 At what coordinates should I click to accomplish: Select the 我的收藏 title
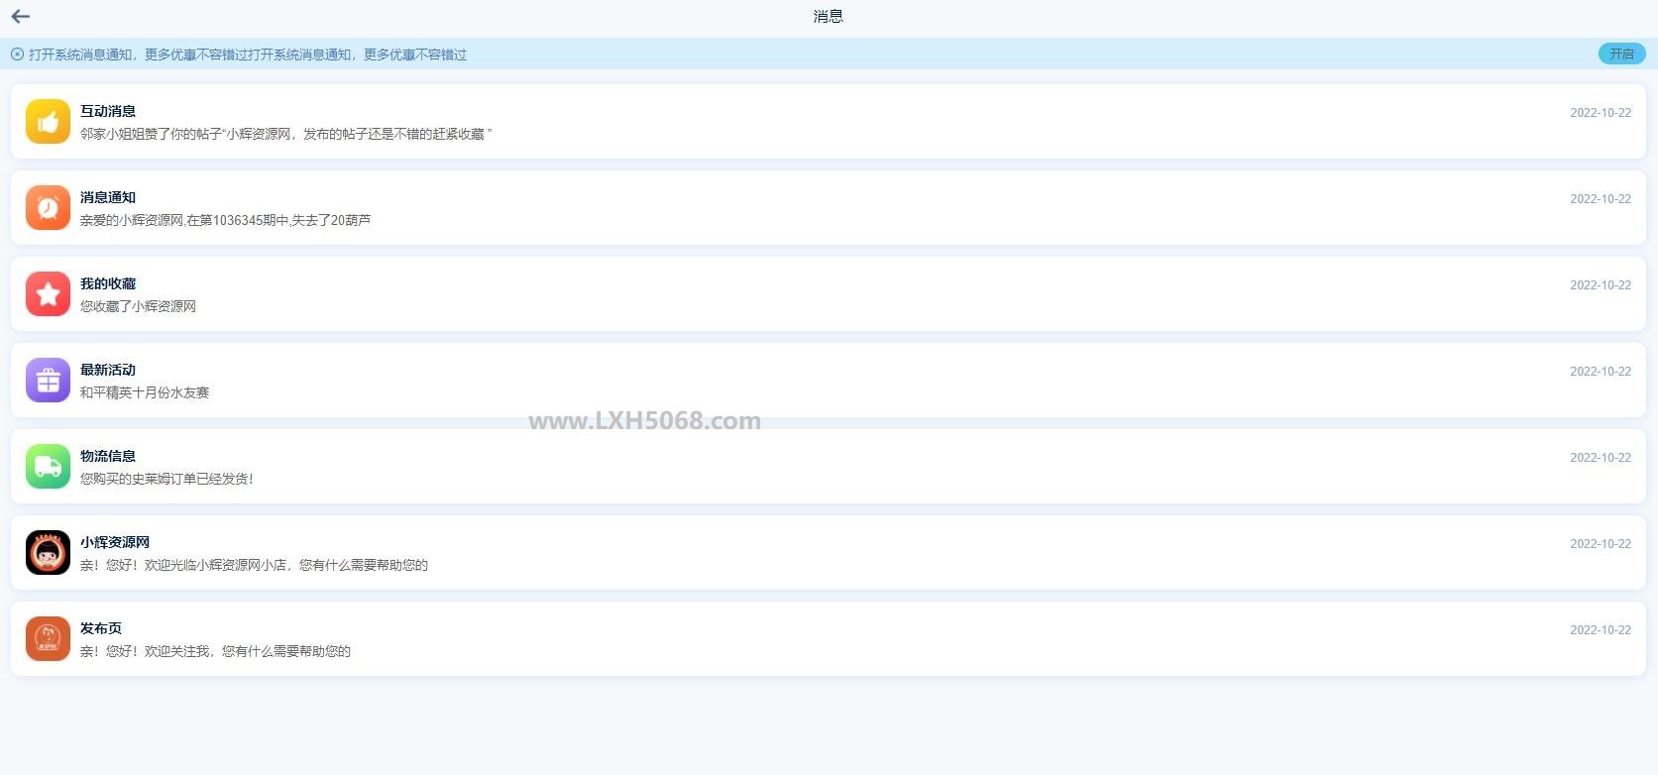point(108,283)
